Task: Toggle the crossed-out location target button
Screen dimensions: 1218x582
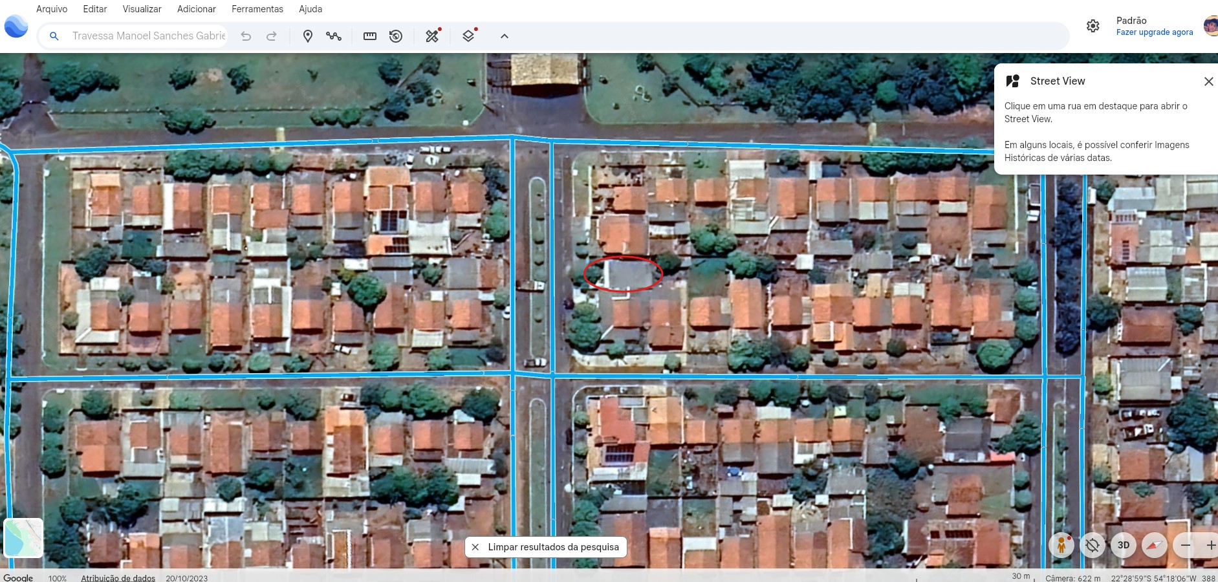Action: coord(1093,545)
